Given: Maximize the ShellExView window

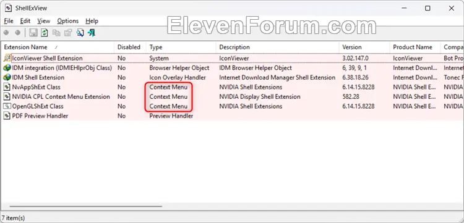Looking at the screenshot, I should 427,8.
